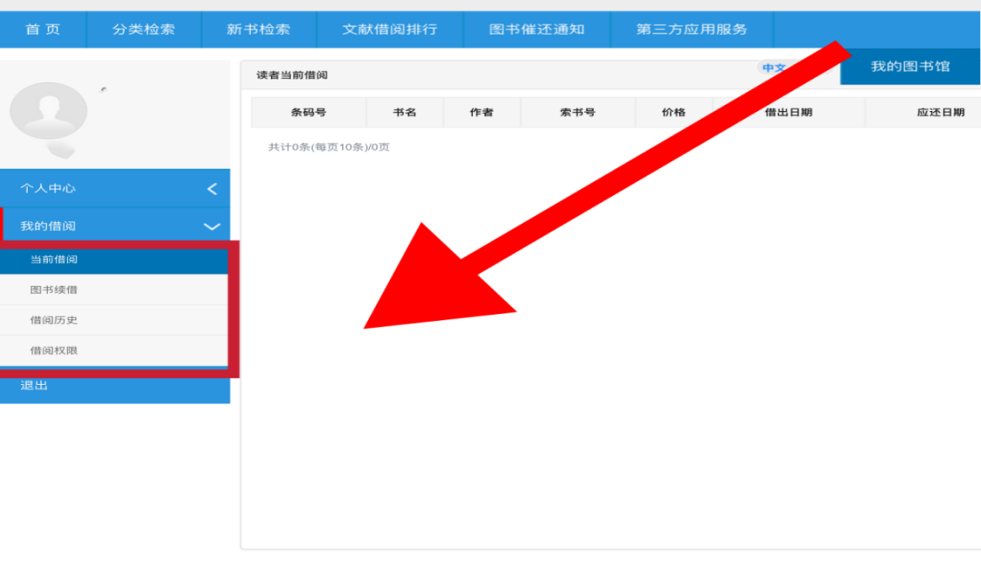The height and width of the screenshot is (587, 981).
Task: View 借阅历史 borrowing history
Action: coord(54,320)
